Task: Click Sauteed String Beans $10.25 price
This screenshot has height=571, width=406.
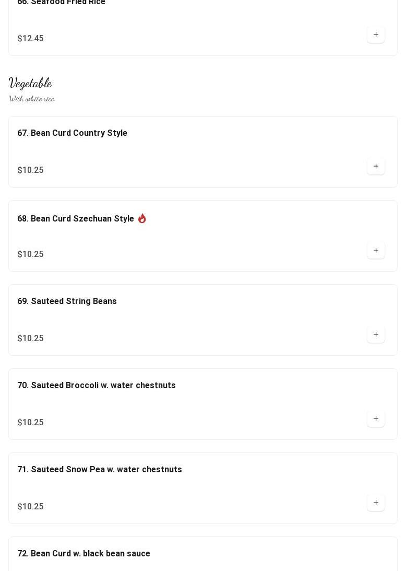Action: tap(31, 339)
